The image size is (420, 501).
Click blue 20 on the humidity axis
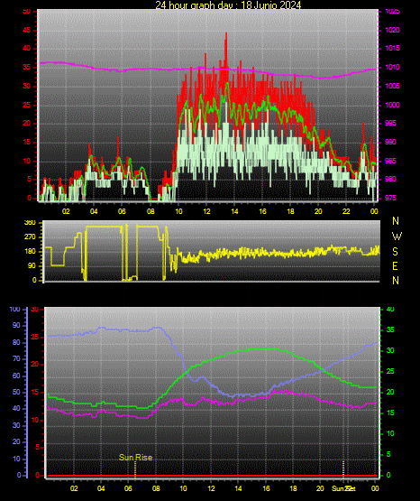16,442
